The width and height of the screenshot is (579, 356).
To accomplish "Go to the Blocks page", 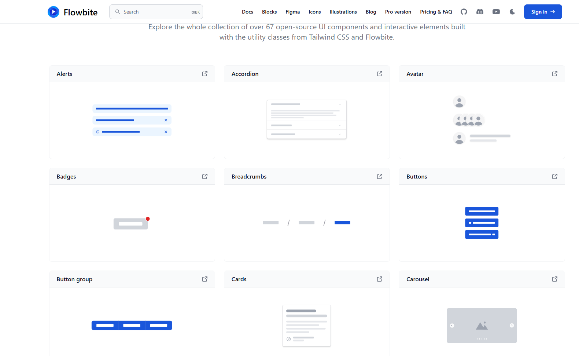I will click(x=269, y=12).
